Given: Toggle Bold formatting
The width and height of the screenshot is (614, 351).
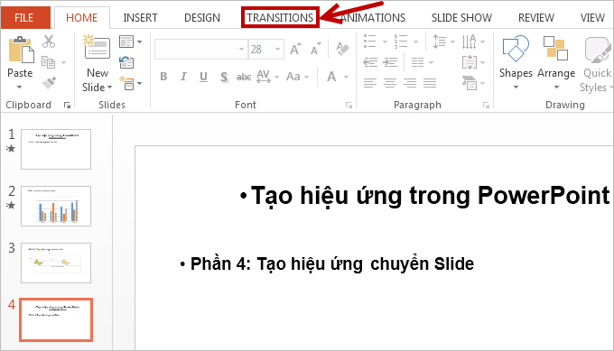Looking at the screenshot, I should 163,77.
